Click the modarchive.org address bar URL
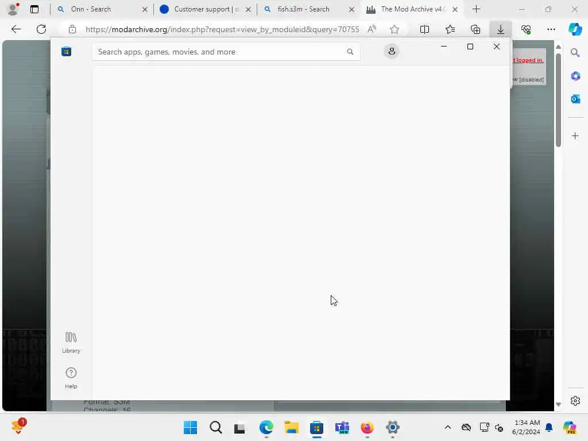 coord(222,29)
